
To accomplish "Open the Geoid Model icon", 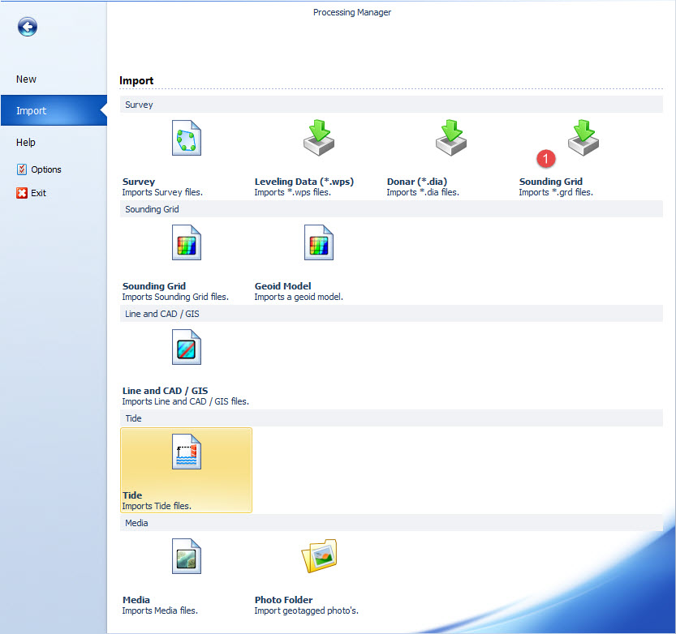I will pos(318,242).
